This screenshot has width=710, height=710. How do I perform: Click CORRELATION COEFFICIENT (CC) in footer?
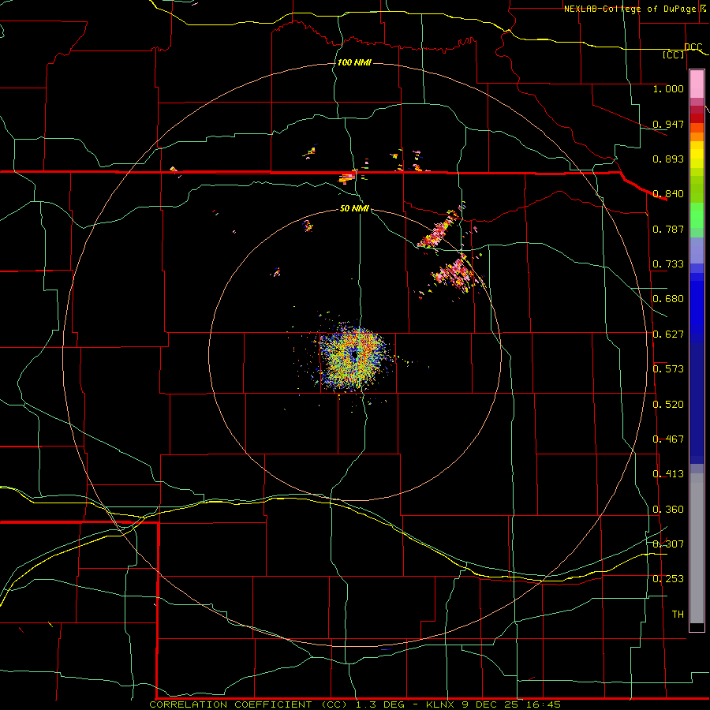coord(247,704)
